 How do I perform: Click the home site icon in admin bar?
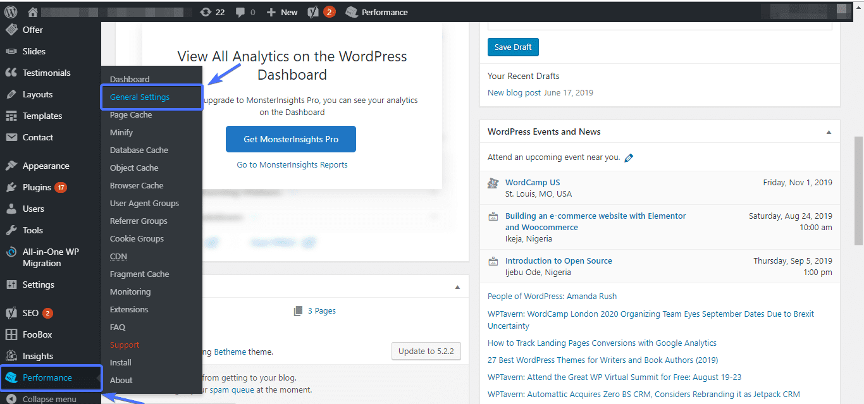coord(33,12)
